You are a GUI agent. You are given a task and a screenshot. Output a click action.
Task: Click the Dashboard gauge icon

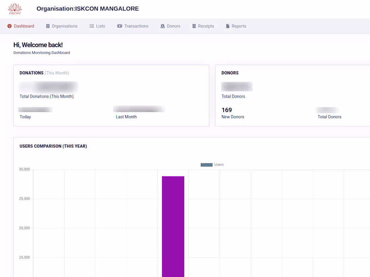9,26
